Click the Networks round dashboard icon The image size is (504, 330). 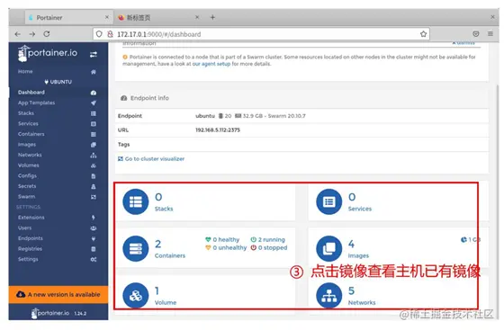click(328, 296)
